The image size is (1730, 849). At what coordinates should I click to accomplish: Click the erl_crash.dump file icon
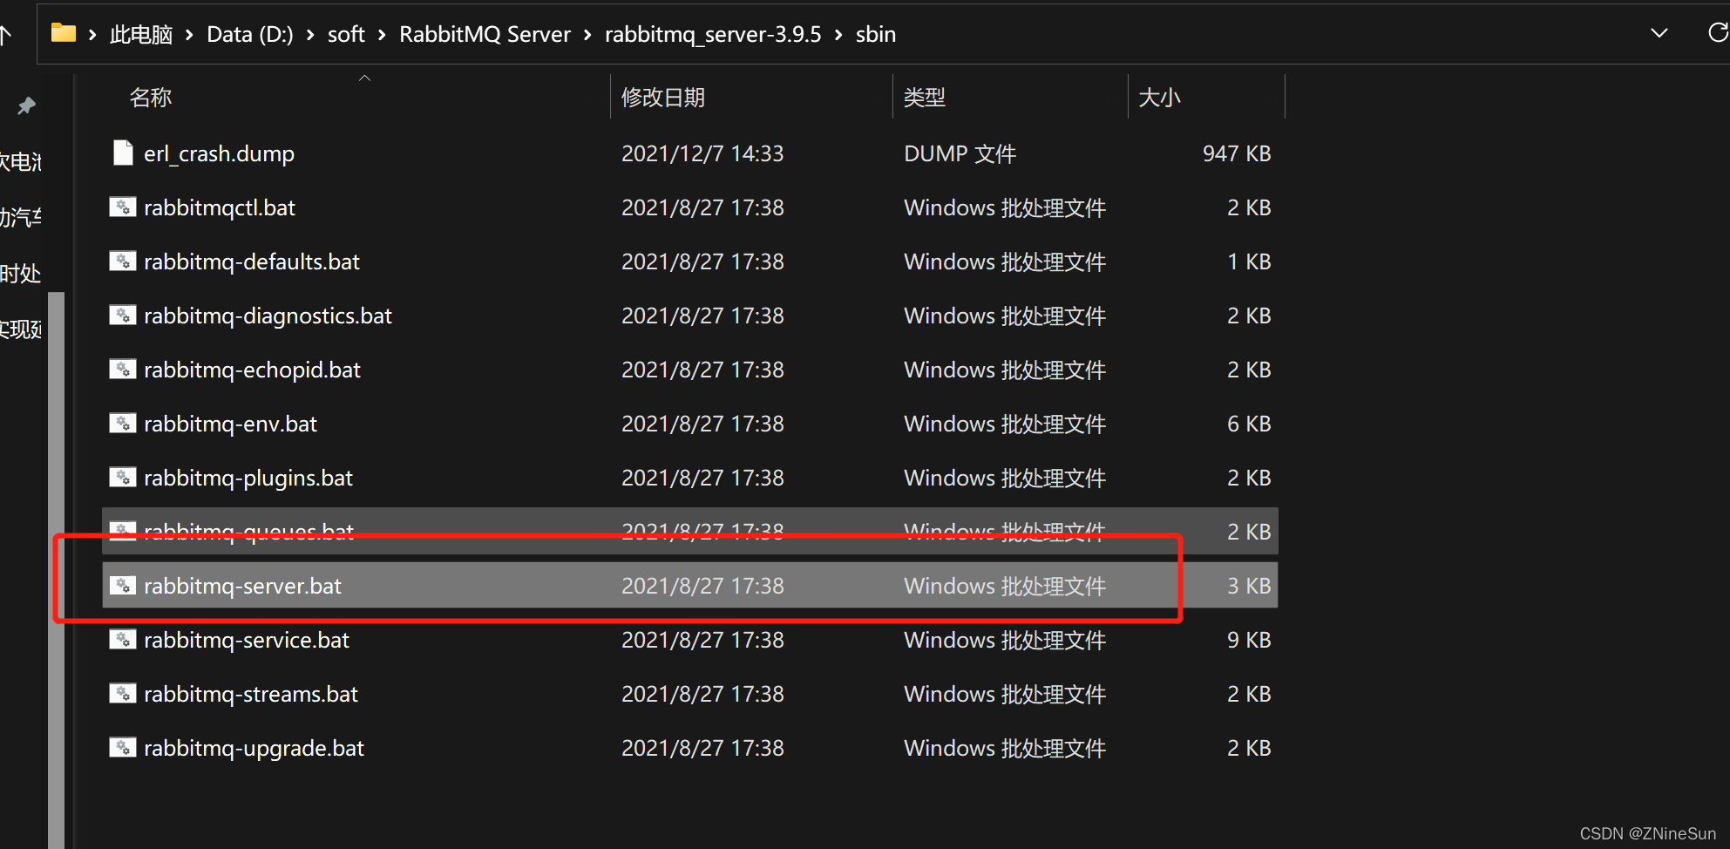click(123, 153)
